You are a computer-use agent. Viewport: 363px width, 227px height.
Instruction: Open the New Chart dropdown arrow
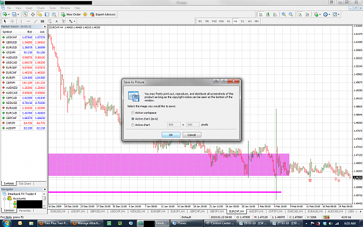[9, 15]
